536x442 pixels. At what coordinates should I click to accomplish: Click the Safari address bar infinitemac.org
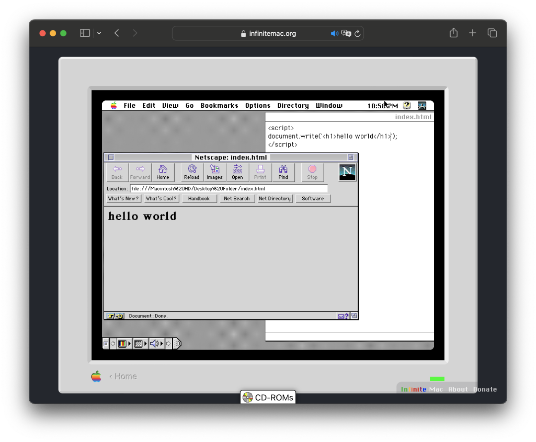[268, 33]
